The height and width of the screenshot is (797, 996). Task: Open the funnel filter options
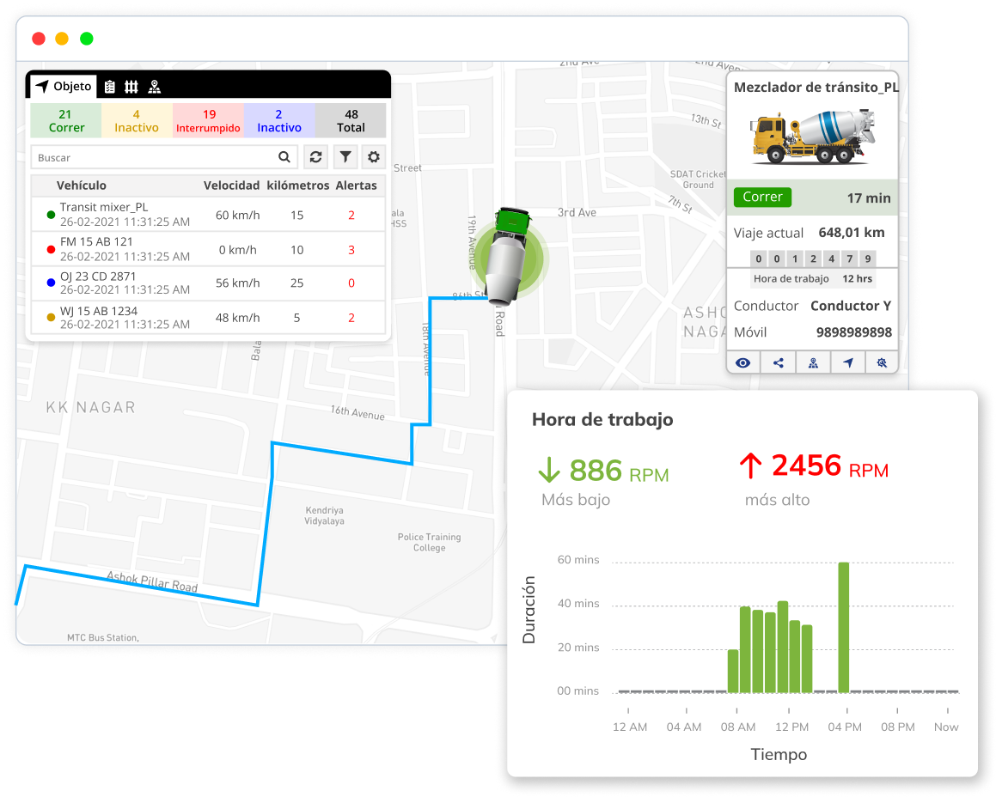tap(345, 157)
